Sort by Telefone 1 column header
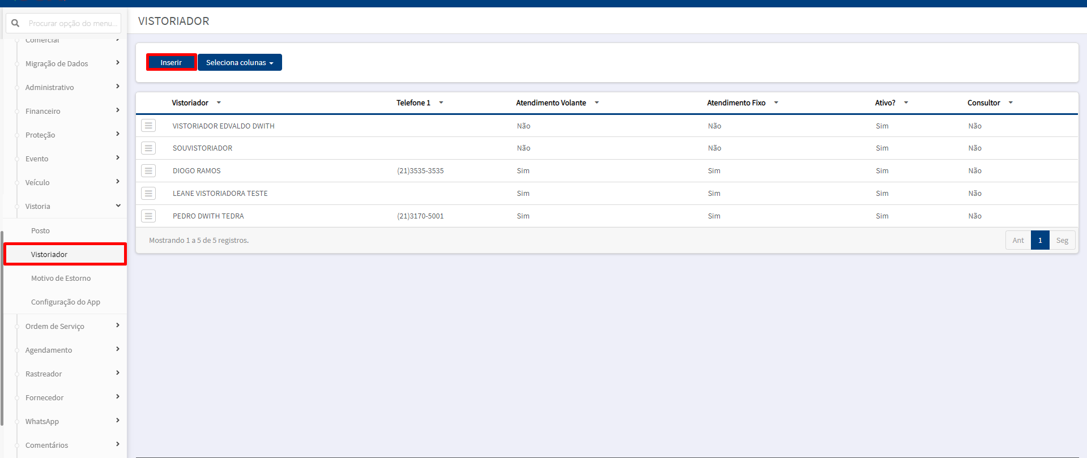1087x458 pixels. point(414,102)
